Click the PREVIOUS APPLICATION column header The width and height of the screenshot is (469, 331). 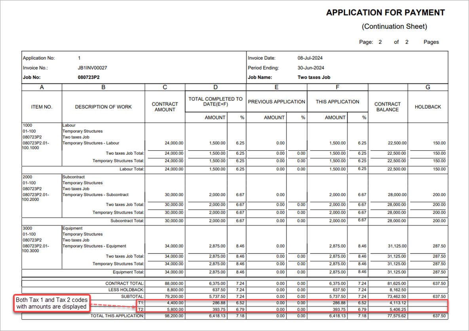276,102
